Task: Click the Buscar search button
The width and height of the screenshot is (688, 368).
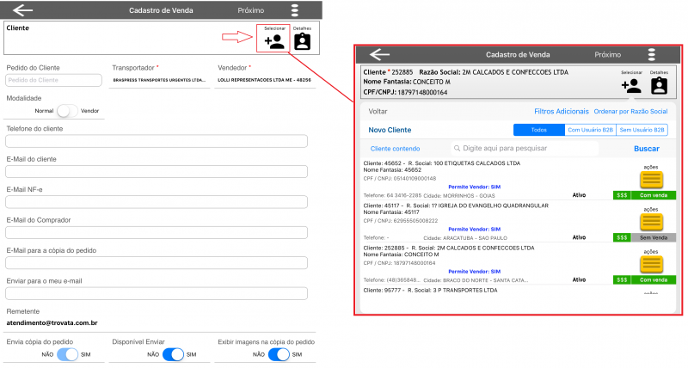Action: 646,149
